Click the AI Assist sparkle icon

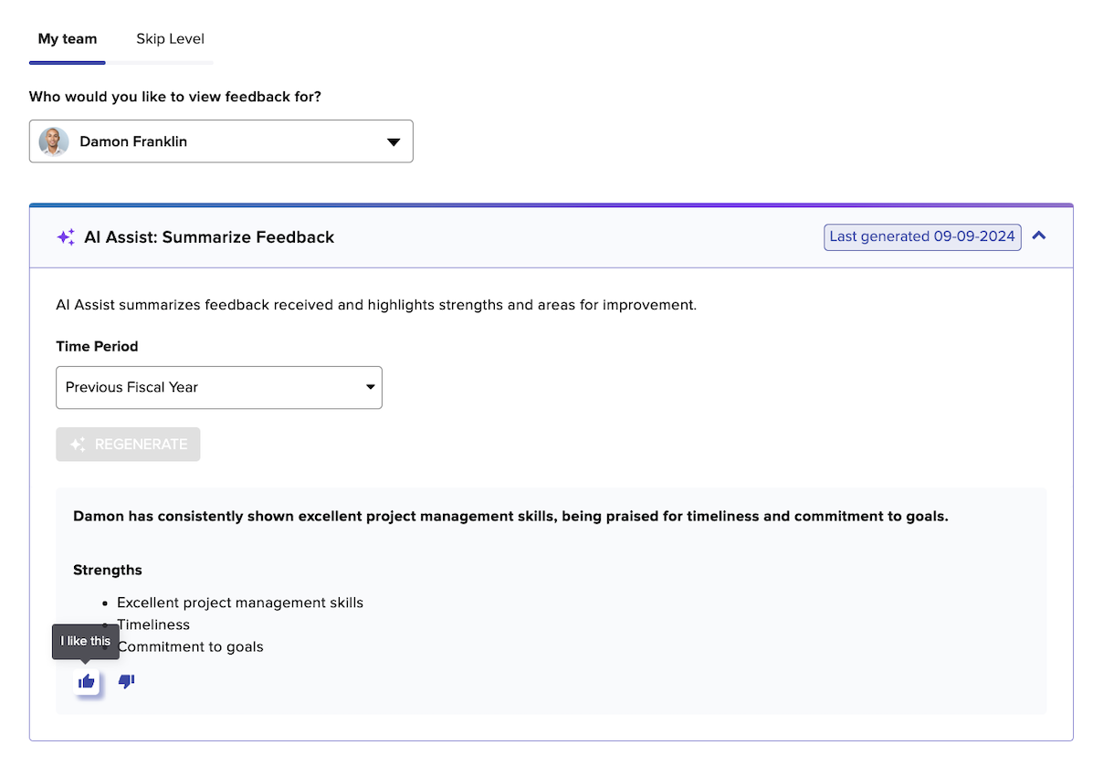(66, 237)
